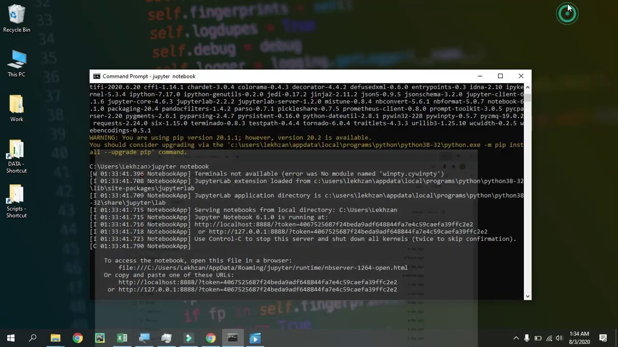Check the battery icon in system tray

tap(538, 338)
